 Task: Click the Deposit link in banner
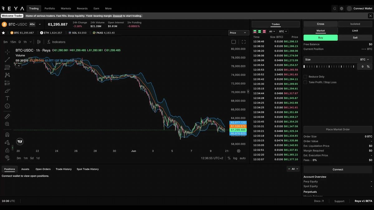tap(117, 16)
